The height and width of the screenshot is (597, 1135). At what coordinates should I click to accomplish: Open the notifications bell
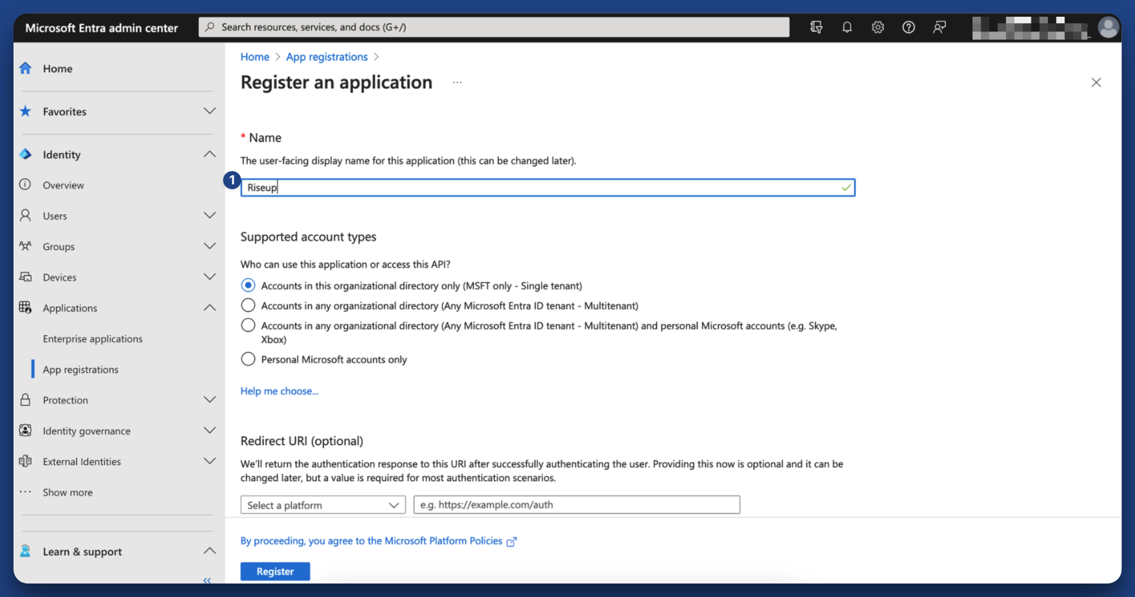click(x=847, y=27)
